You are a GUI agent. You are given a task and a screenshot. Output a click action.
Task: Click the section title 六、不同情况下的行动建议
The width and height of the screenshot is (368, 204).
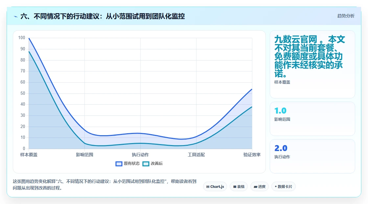coord(103,16)
